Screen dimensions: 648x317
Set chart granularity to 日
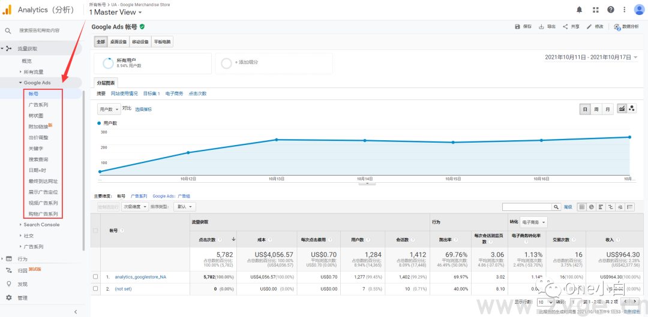(585, 109)
